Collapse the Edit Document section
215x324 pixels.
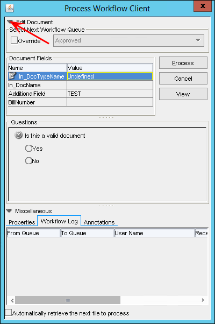tap(10, 22)
